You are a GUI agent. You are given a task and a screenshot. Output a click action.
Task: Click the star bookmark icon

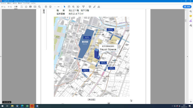point(26,7)
